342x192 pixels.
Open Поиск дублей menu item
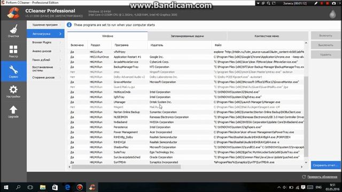(x=45, y=60)
